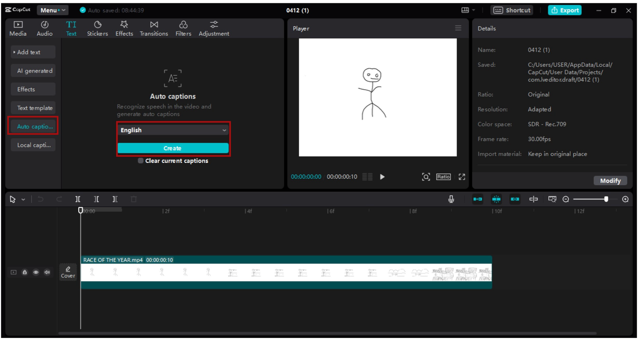Set the video Cover
The height and width of the screenshot is (340, 638).
point(68,272)
